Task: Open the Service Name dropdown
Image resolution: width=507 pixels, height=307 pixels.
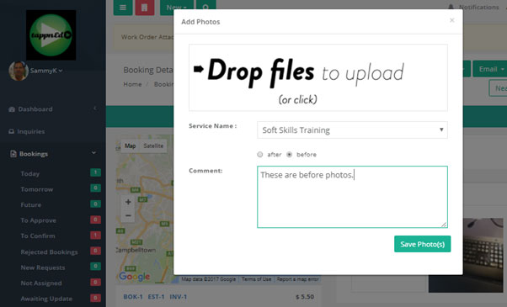Action: 352,130
